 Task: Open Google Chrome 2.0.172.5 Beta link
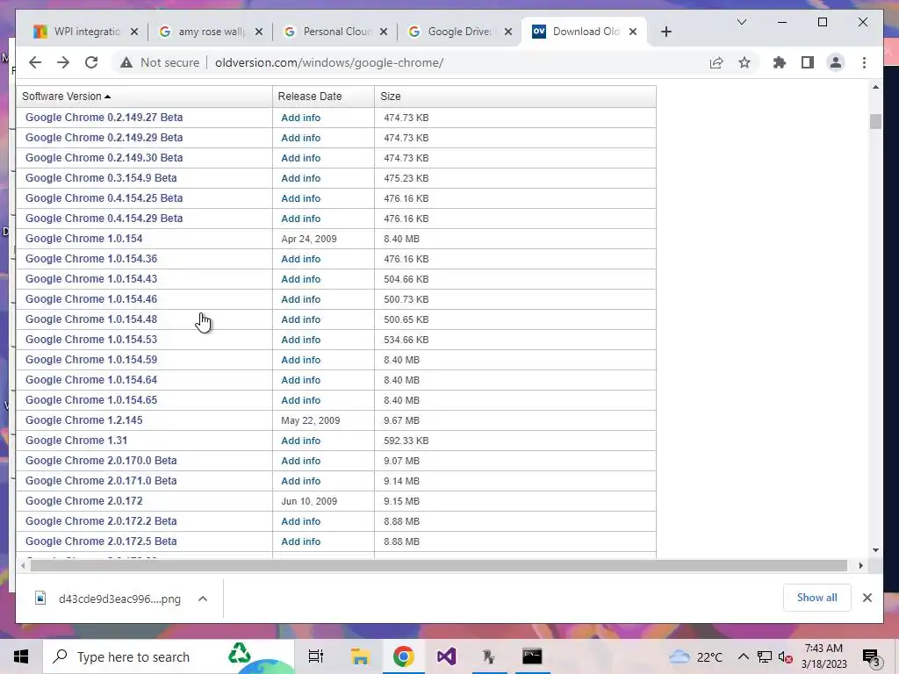101,541
